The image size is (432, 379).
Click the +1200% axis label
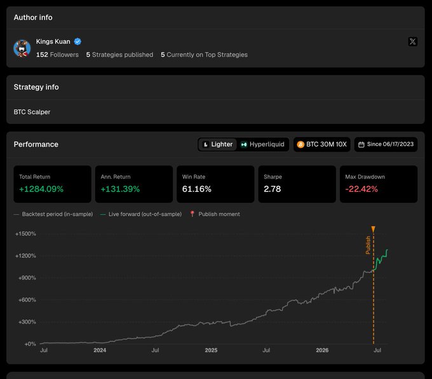pos(25,256)
